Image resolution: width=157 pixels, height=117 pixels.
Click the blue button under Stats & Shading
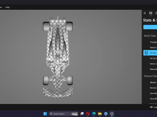point(150,27)
